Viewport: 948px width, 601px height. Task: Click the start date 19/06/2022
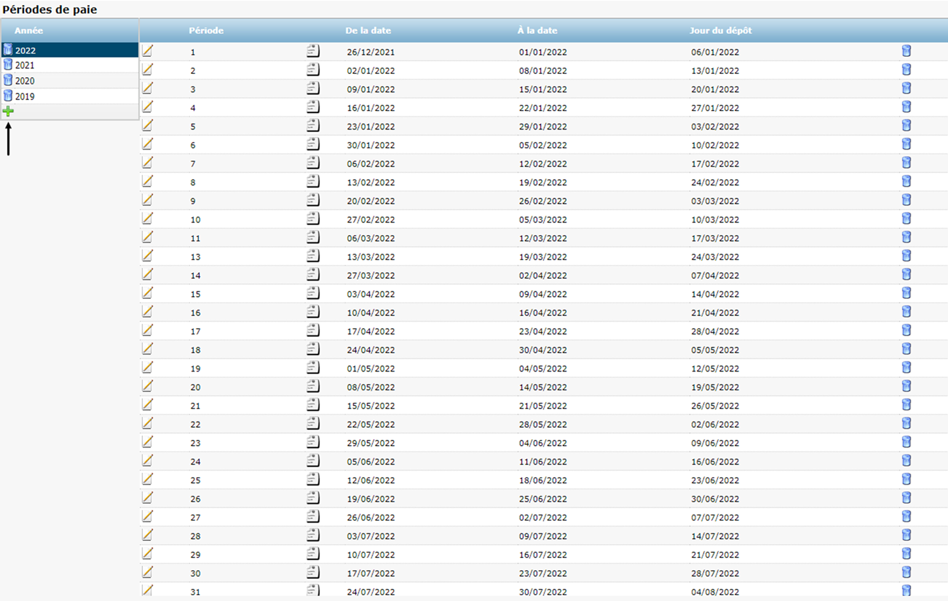click(x=371, y=499)
